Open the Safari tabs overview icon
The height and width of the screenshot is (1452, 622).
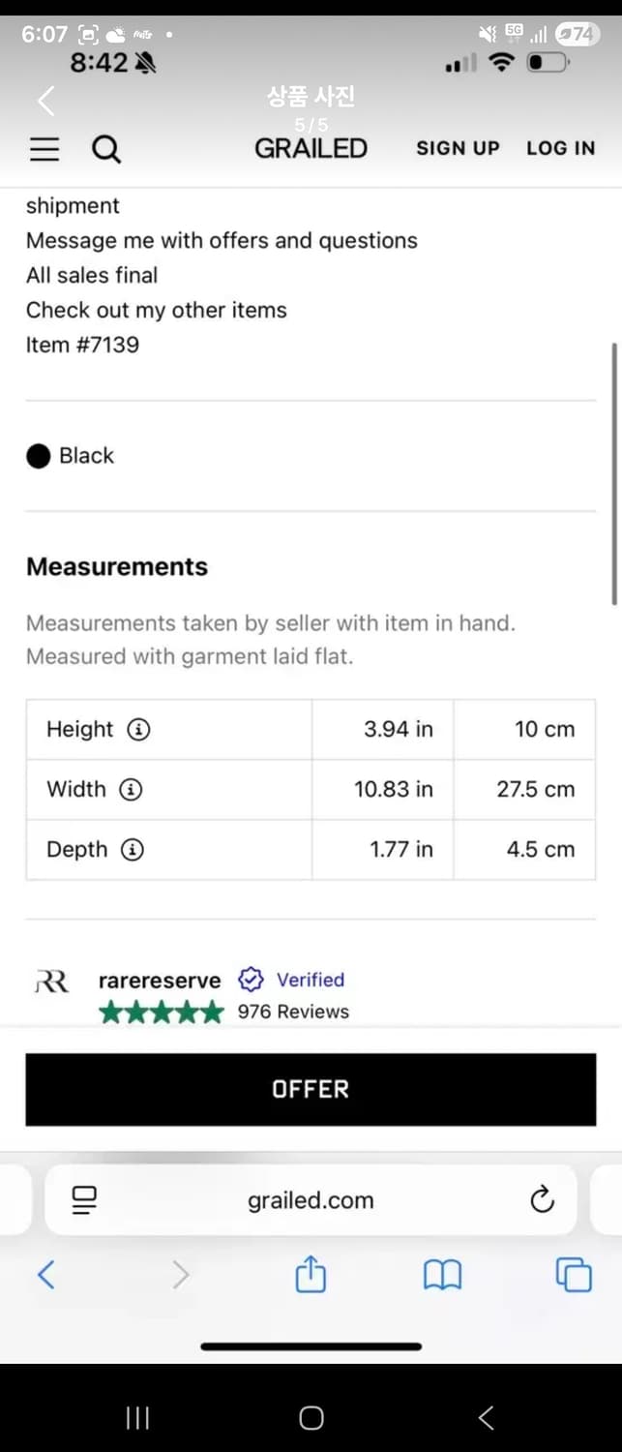pyautogui.click(x=573, y=1274)
